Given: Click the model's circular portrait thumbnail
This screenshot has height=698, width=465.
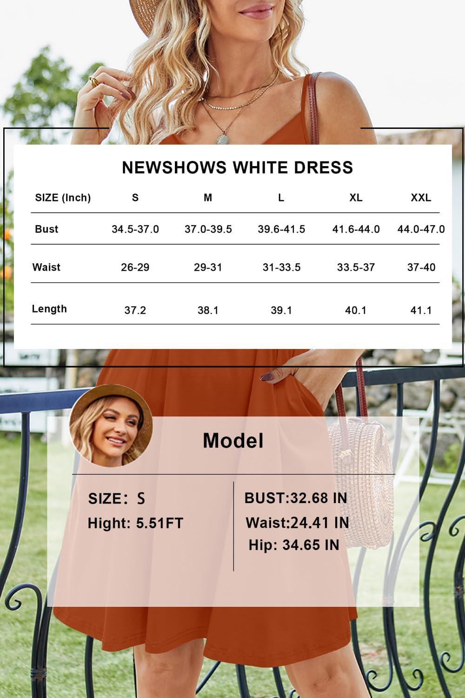Looking at the screenshot, I should pos(111,425).
